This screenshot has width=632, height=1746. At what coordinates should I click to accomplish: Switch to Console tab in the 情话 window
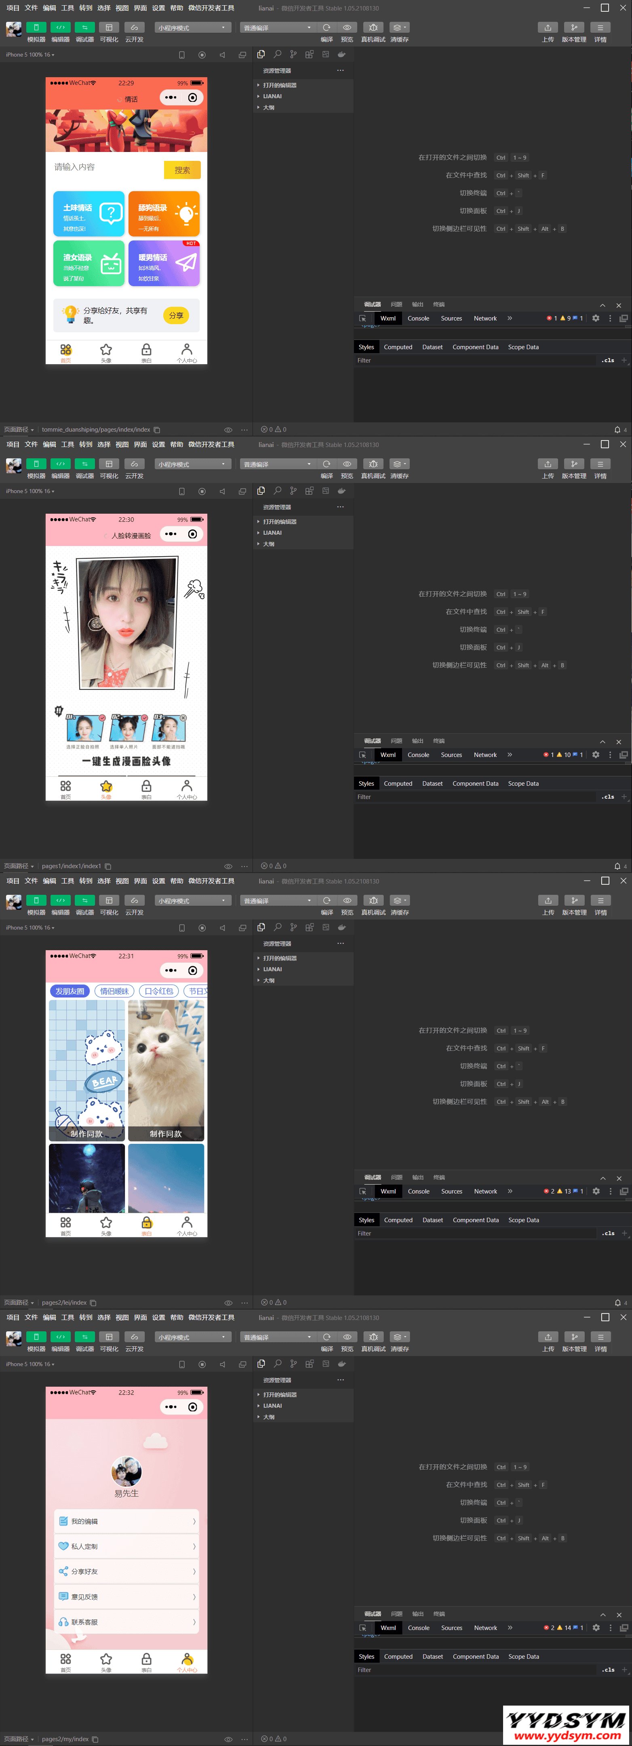(x=418, y=318)
